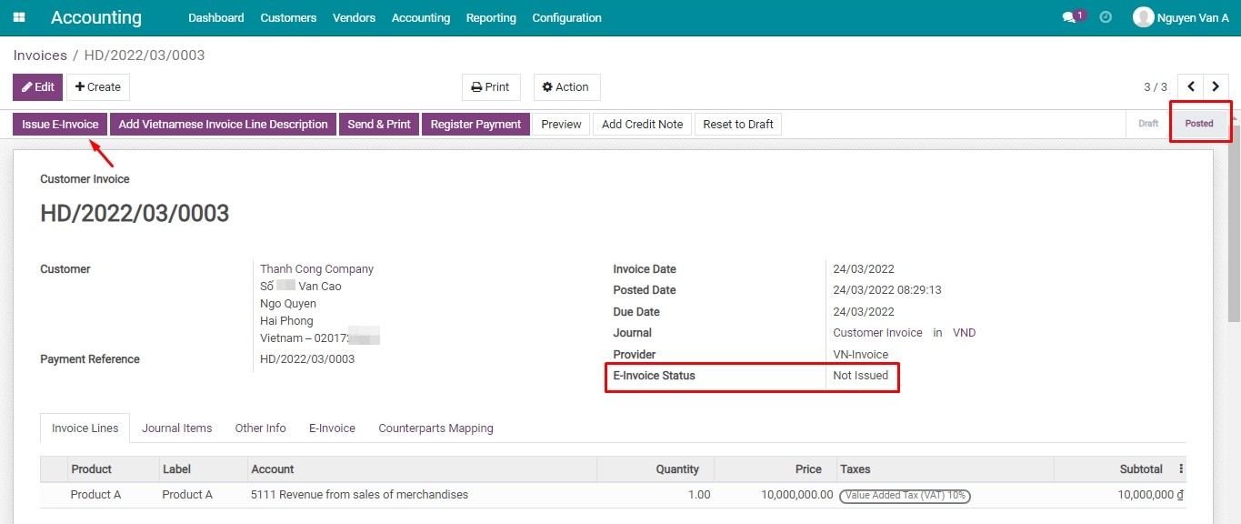Return to the Invoices list via breadcrumb
Viewport: 1241px width, 524px height.
coord(40,55)
